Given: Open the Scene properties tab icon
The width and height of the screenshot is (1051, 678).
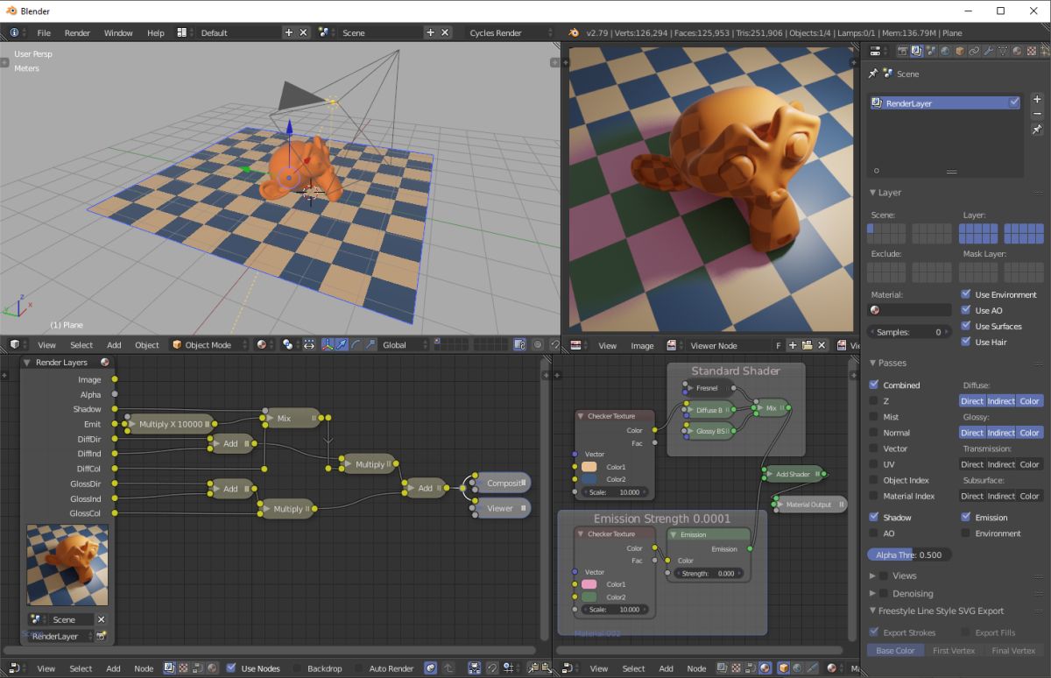Looking at the screenshot, I should pyautogui.click(x=931, y=52).
